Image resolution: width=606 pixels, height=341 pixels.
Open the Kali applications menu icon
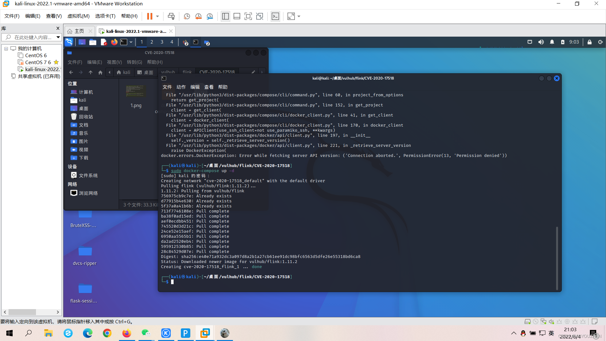click(69, 42)
